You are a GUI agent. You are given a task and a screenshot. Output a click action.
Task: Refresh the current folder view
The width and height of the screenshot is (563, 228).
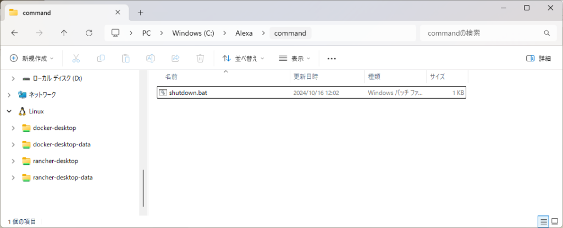click(x=89, y=33)
